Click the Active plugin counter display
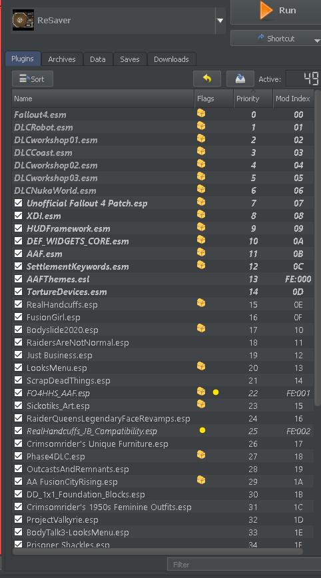The height and width of the screenshot is (578, 321). tap(303, 79)
